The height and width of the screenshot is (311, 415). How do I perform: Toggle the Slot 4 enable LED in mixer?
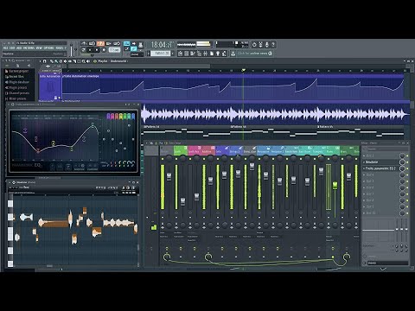click(x=407, y=175)
